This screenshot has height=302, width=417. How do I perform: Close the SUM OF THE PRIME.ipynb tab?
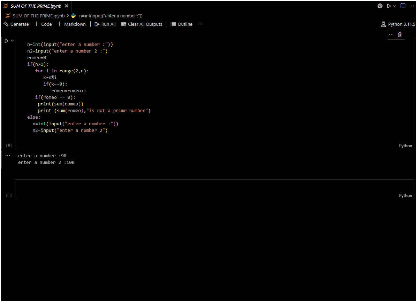tap(67, 6)
